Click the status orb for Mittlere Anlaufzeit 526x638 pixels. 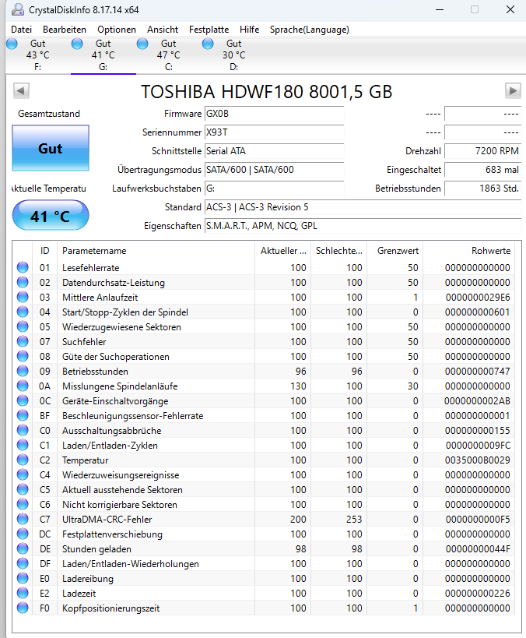pyautogui.click(x=23, y=297)
